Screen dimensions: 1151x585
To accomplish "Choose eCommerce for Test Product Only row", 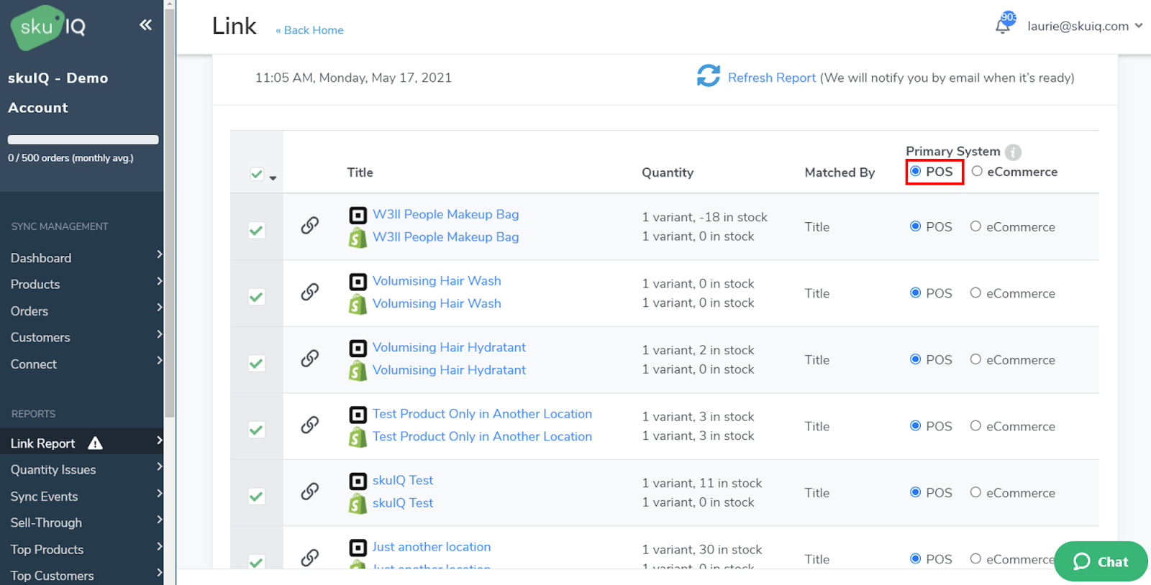I will (x=975, y=425).
